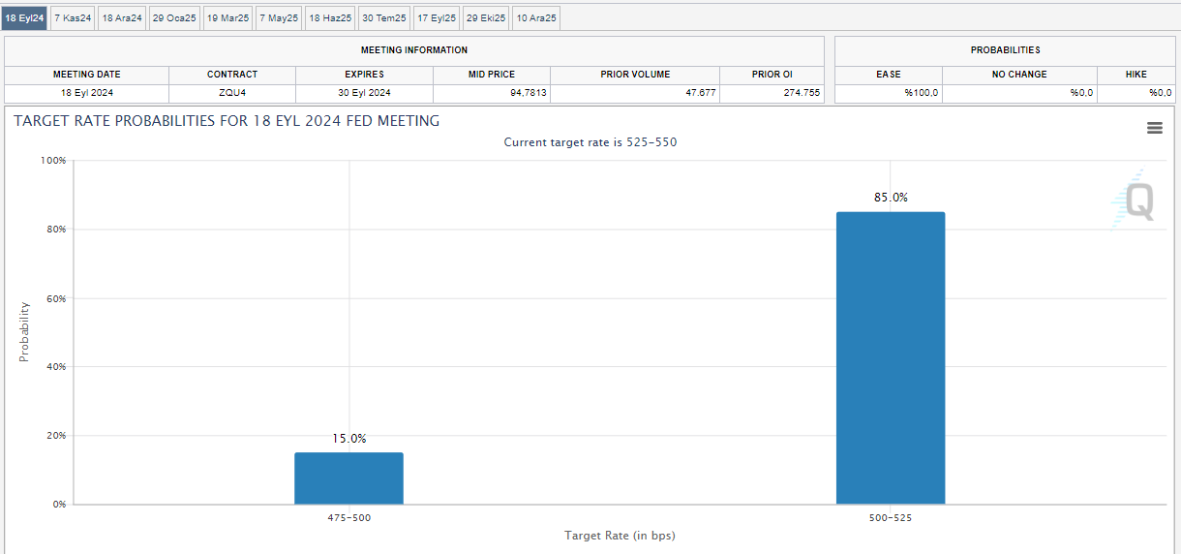Select the 18 Eyl24 meeting tab
The image size is (1181, 554).
(x=25, y=18)
